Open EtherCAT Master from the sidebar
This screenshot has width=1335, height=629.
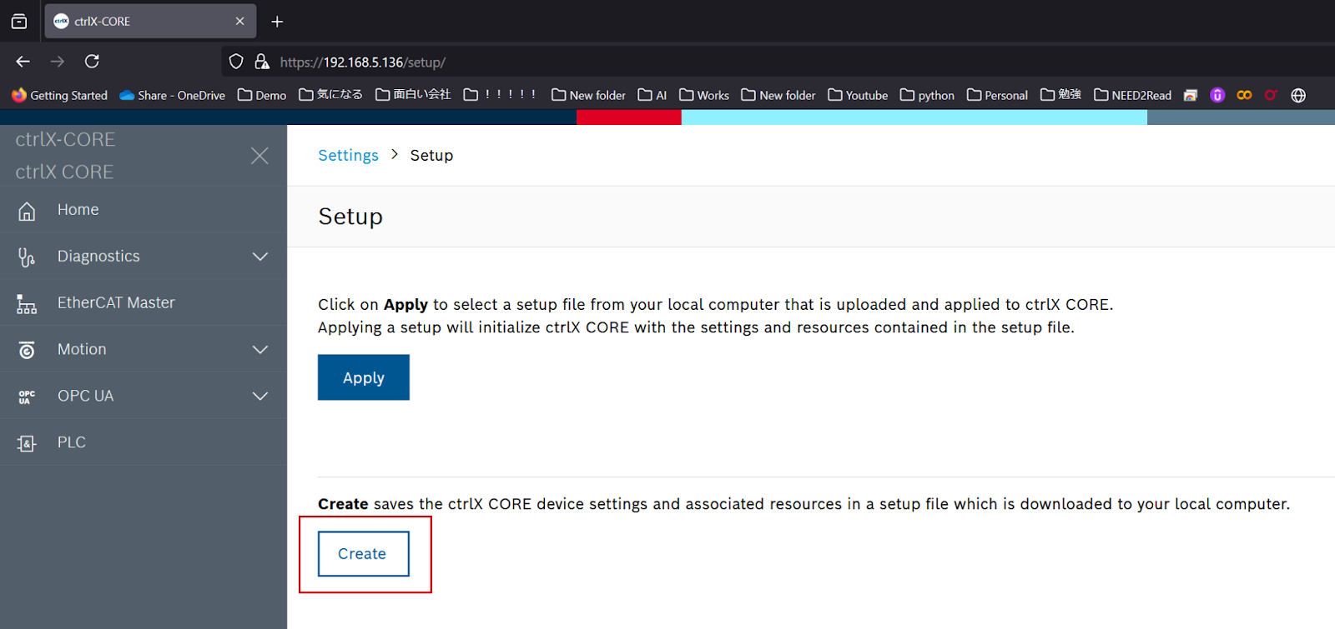[144, 303]
